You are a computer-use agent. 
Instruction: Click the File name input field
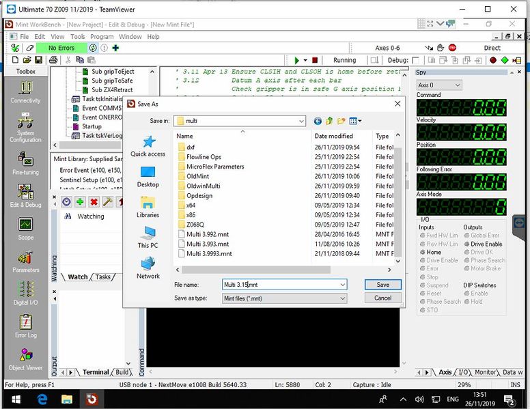click(284, 285)
